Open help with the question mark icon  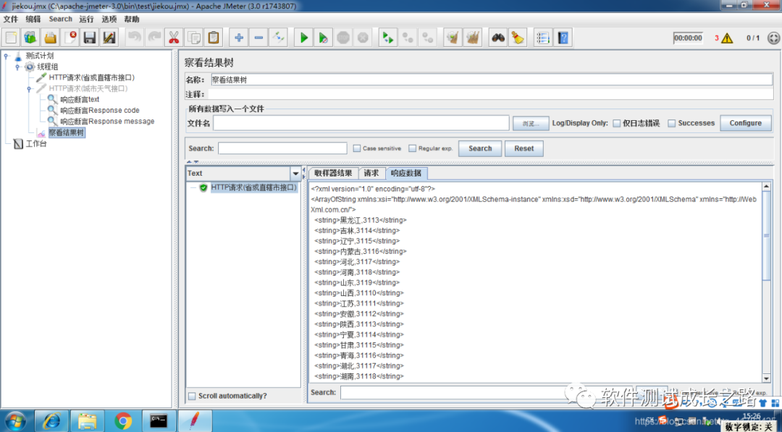click(563, 38)
